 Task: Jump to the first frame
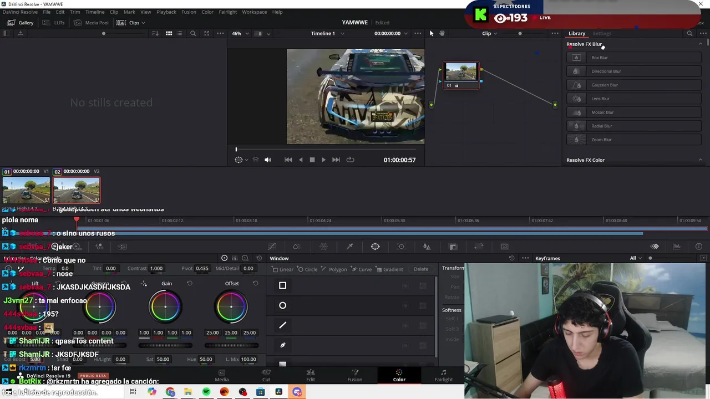pyautogui.click(x=288, y=160)
